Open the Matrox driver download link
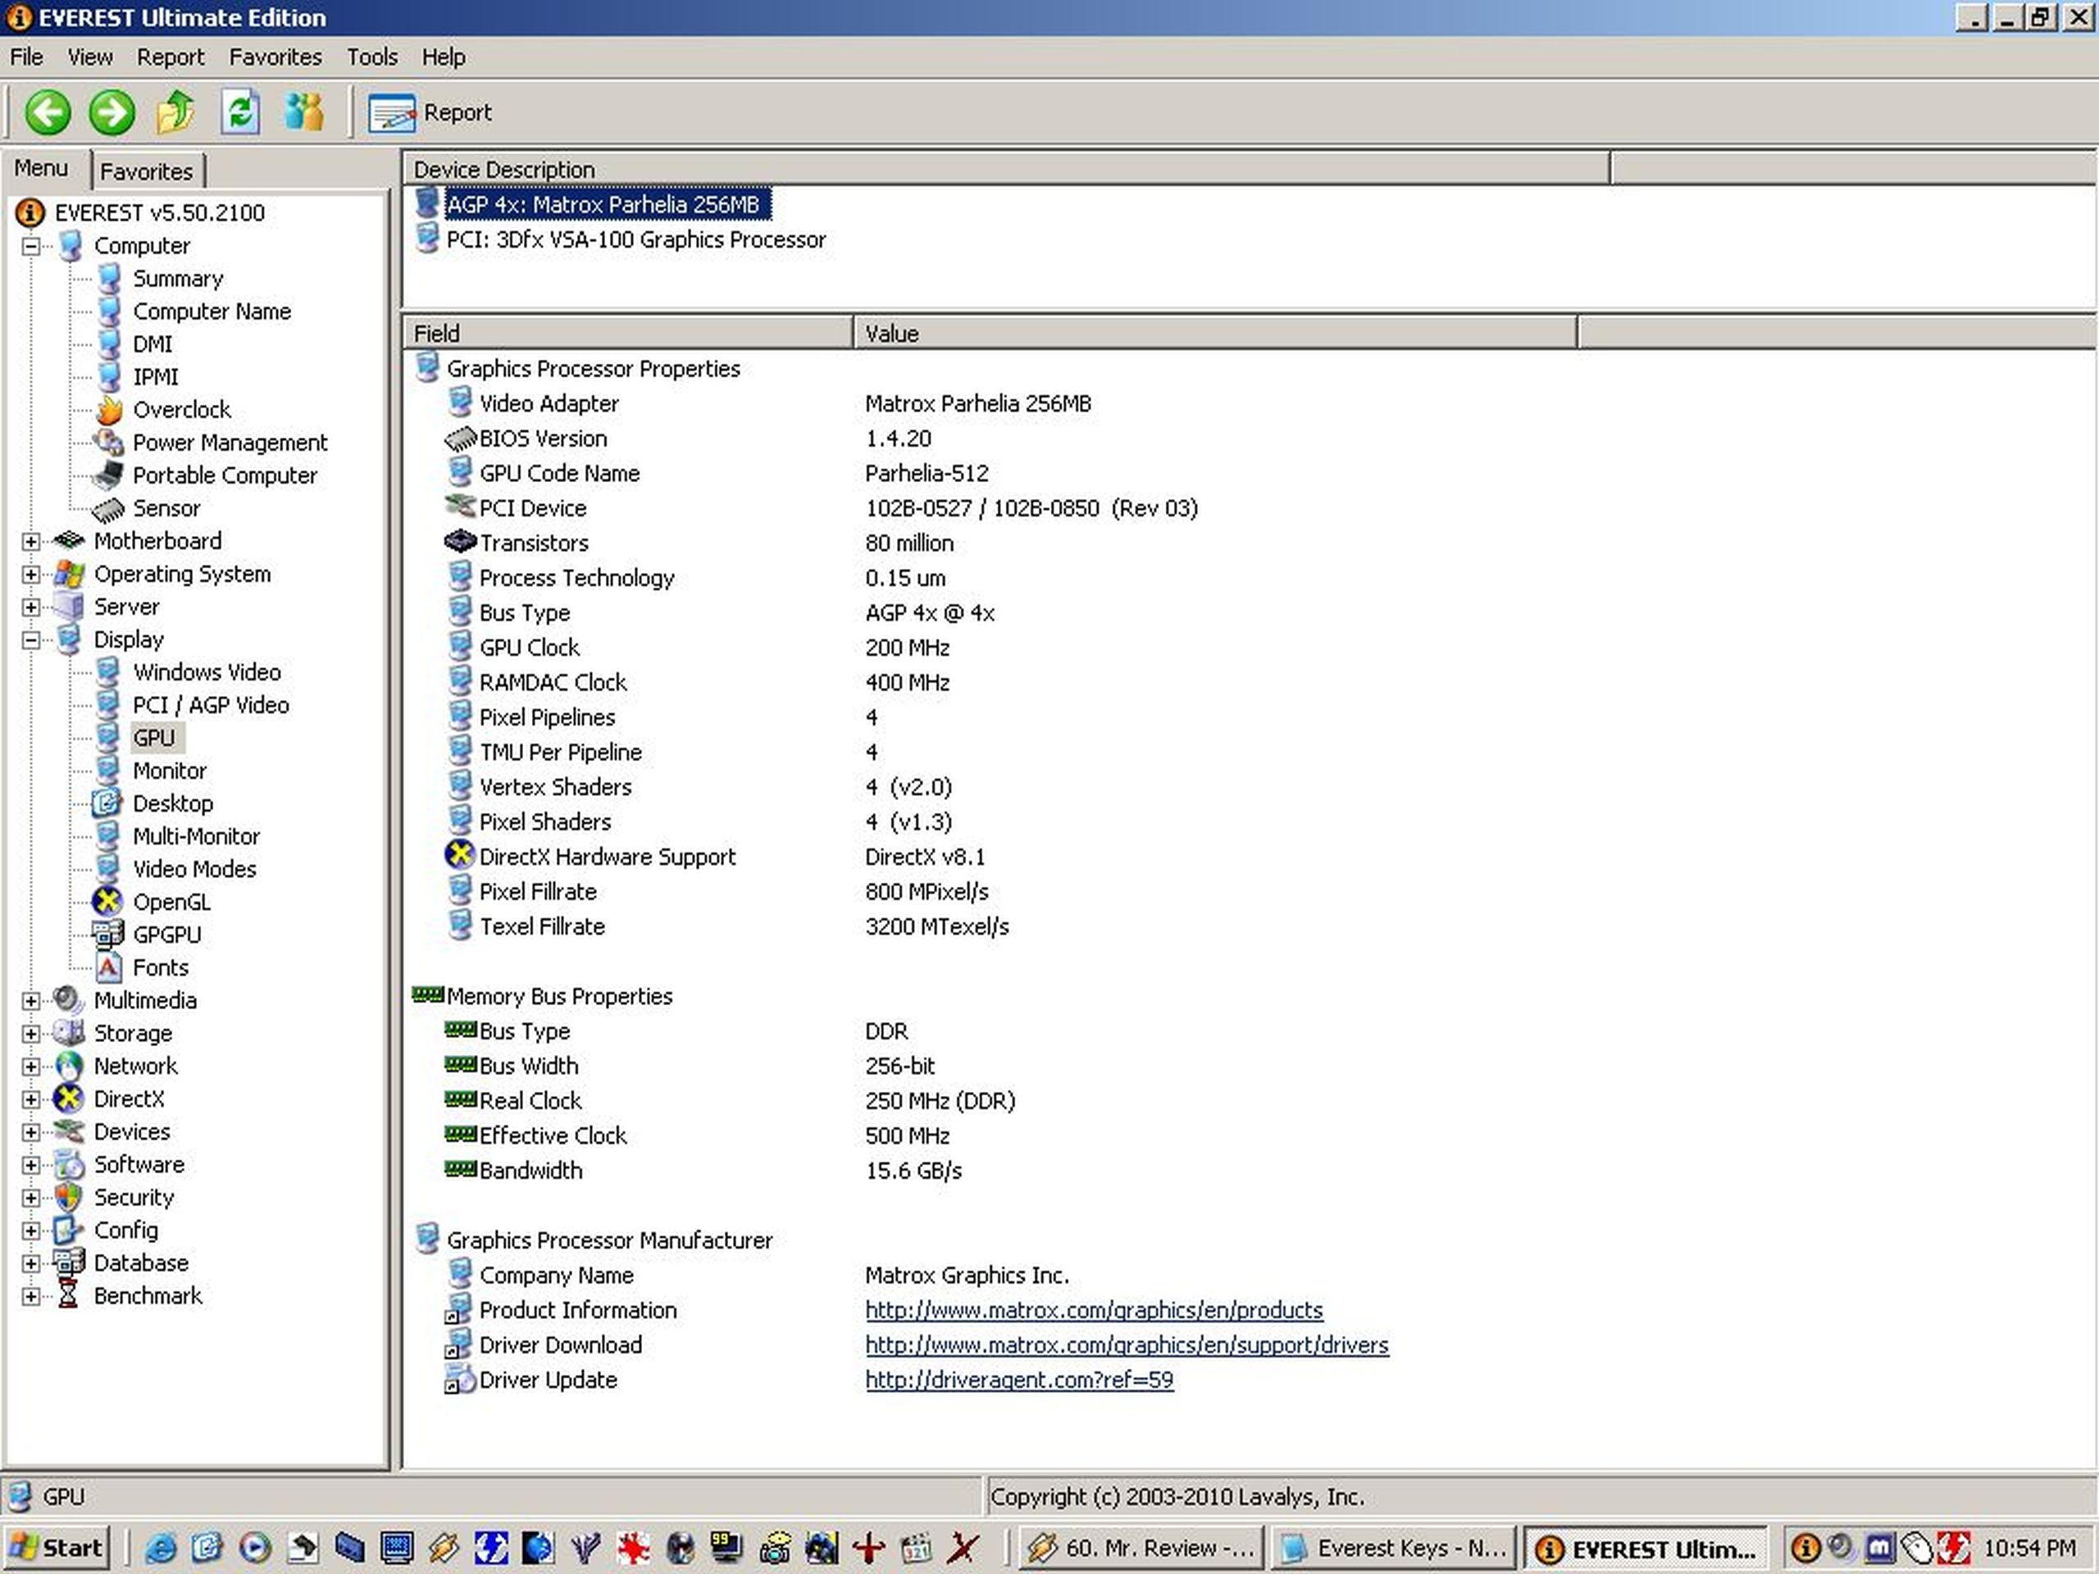Screen dimensions: 2099x1574 pyautogui.click(x=1127, y=1344)
